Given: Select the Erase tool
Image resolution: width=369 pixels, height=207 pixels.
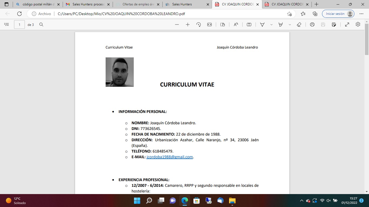Looking at the screenshot, I should [x=299, y=25].
